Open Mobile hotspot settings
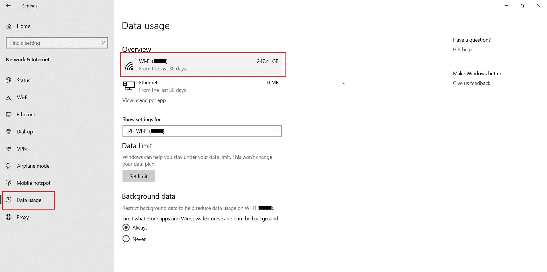The width and height of the screenshot is (547, 272). click(33, 183)
